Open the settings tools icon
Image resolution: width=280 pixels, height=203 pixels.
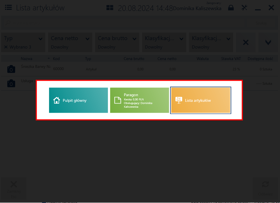pyautogui.click(x=244, y=8)
